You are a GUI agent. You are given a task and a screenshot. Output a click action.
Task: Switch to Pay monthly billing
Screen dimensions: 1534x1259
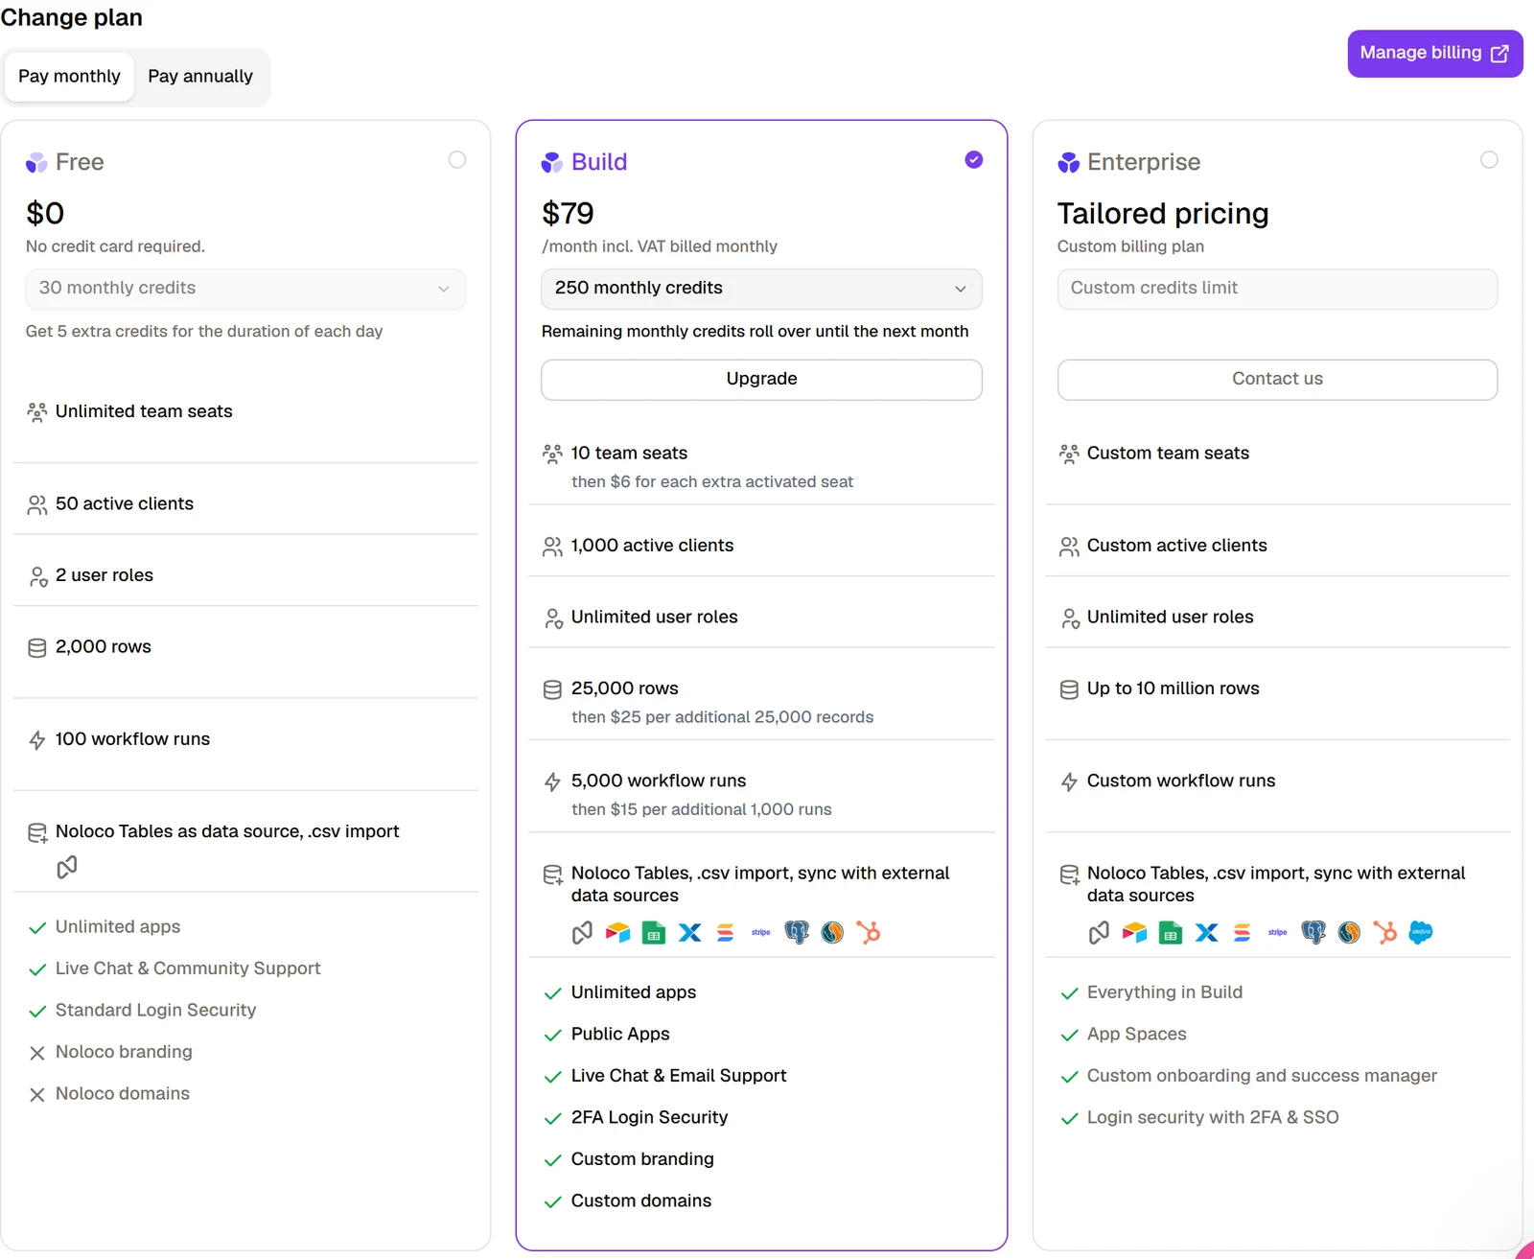69,77
